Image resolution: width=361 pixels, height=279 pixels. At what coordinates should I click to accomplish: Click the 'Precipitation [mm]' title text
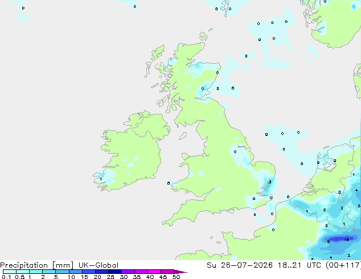[x=37, y=265]
